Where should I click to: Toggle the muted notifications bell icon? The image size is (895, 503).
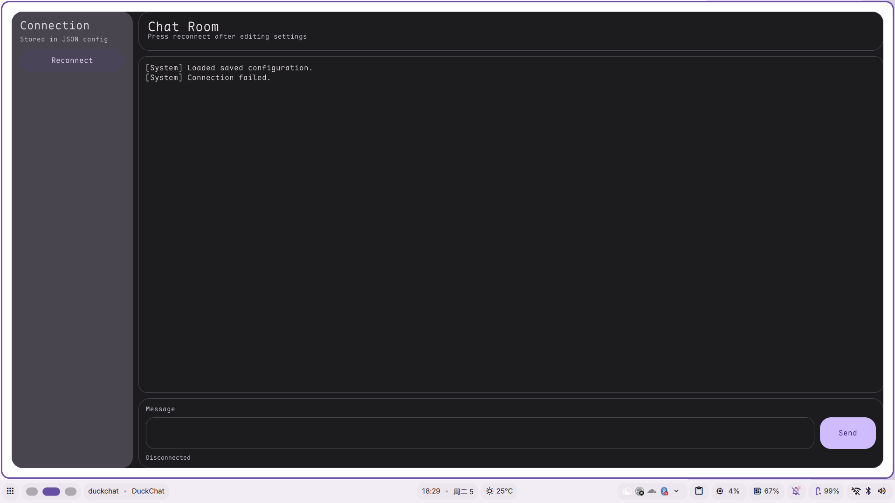(796, 491)
